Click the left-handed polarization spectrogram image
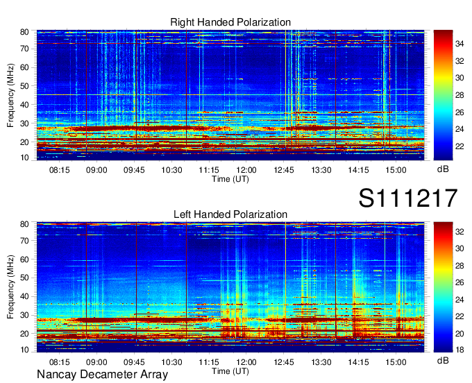The width and height of the screenshot is (472, 383). pyautogui.click(x=230, y=287)
